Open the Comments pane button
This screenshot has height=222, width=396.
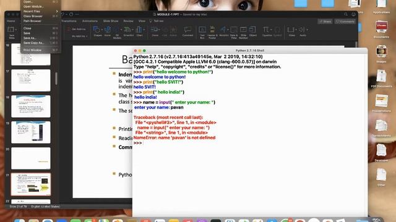[345, 22]
